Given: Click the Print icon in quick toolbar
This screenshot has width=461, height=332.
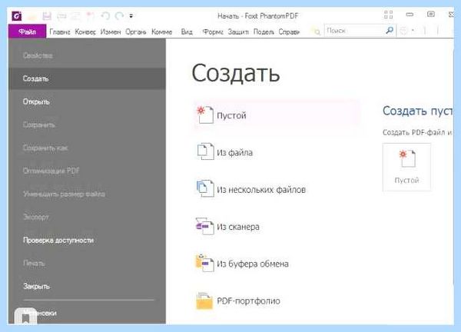Looking at the screenshot, I should click(x=61, y=16).
